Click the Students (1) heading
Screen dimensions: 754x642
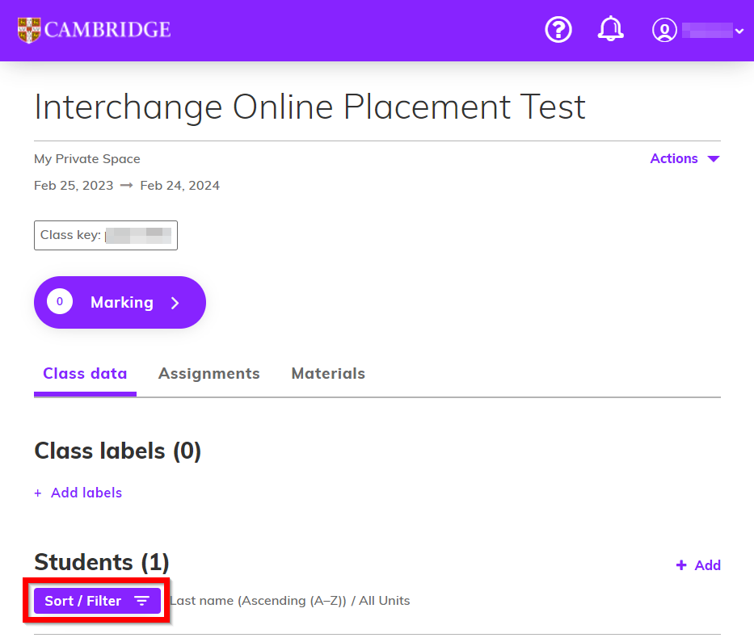(x=102, y=562)
